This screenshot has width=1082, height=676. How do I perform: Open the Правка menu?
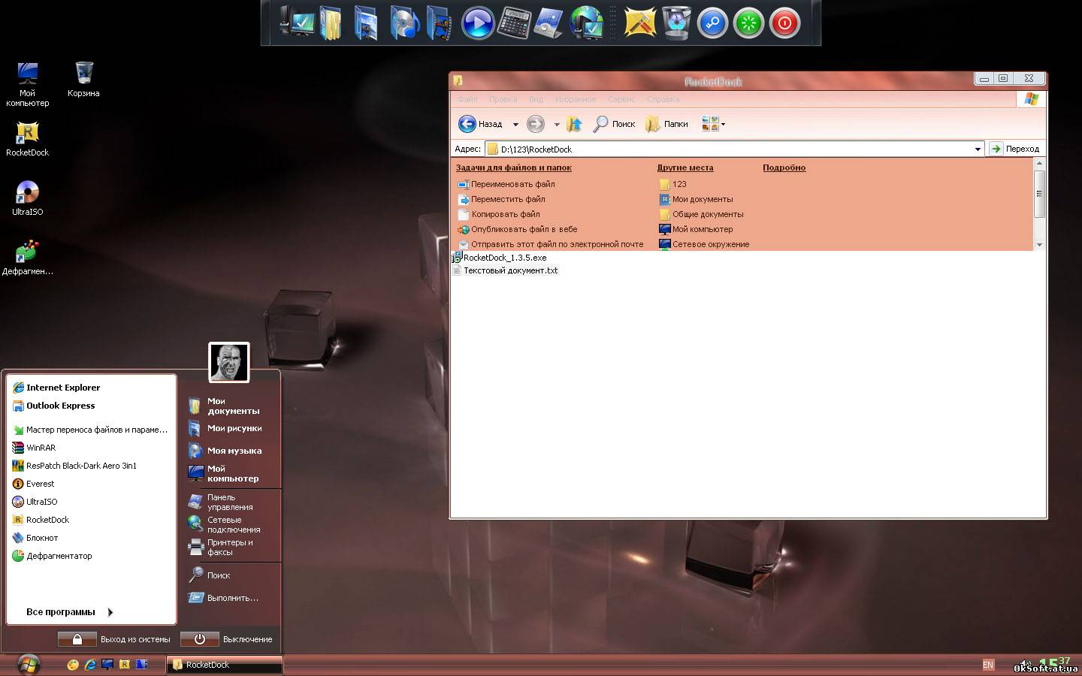coord(503,99)
